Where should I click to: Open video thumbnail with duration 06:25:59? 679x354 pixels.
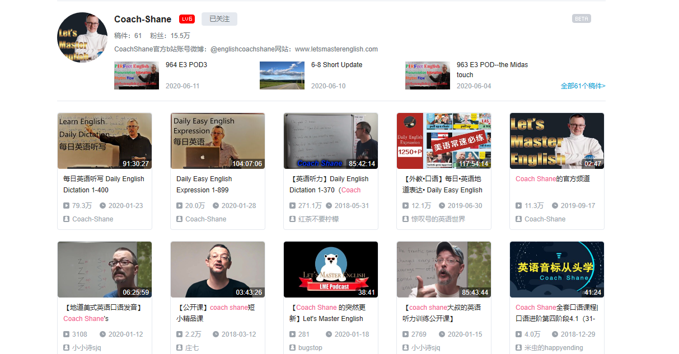pyautogui.click(x=105, y=270)
